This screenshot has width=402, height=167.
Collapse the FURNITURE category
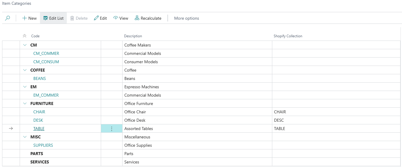25,103
